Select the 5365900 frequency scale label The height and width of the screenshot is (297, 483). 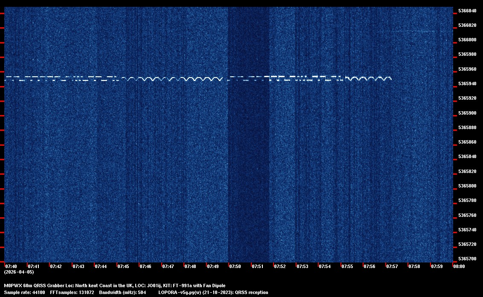coord(467,113)
